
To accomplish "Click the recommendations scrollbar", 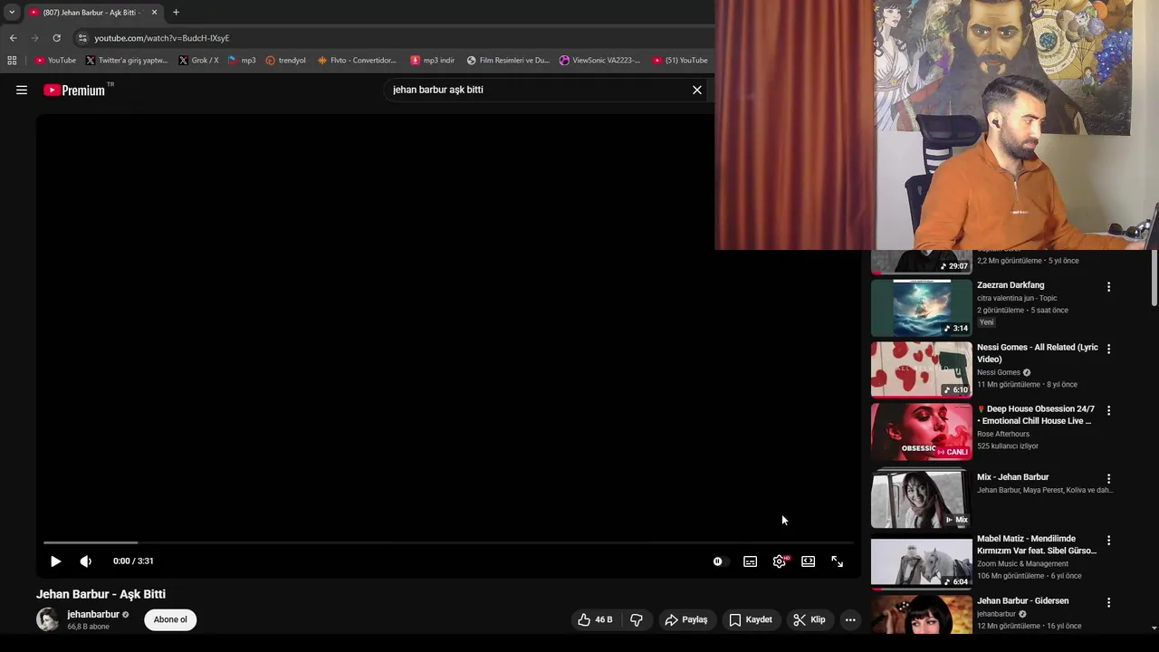I will pyautogui.click(x=1154, y=279).
